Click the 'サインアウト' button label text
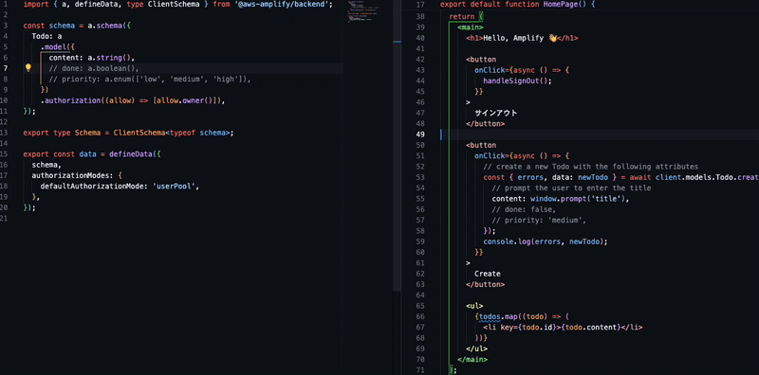 click(x=495, y=113)
